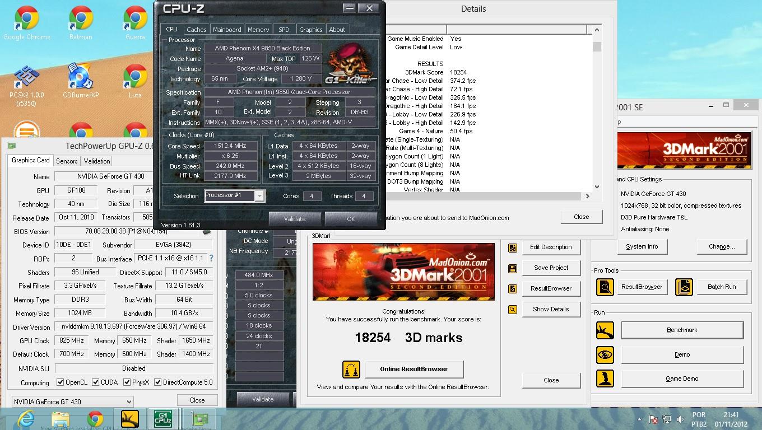Click Validate button in CPU-Z
This screenshot has width=762, height=430.
(295, 219)
